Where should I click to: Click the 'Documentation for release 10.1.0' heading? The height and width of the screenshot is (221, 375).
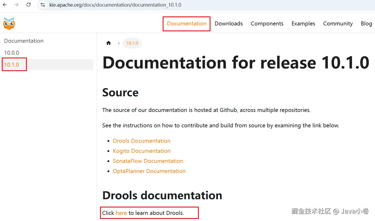pyautogui.click(x=236, y=63)
